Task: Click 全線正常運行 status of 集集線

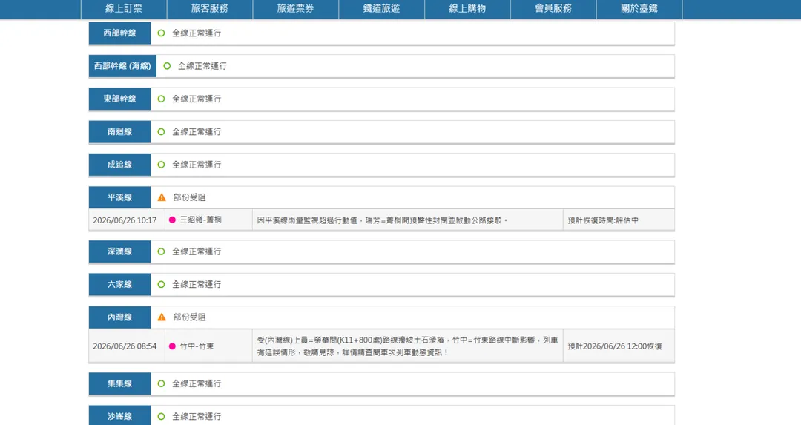Action: (x=197, y=383)
